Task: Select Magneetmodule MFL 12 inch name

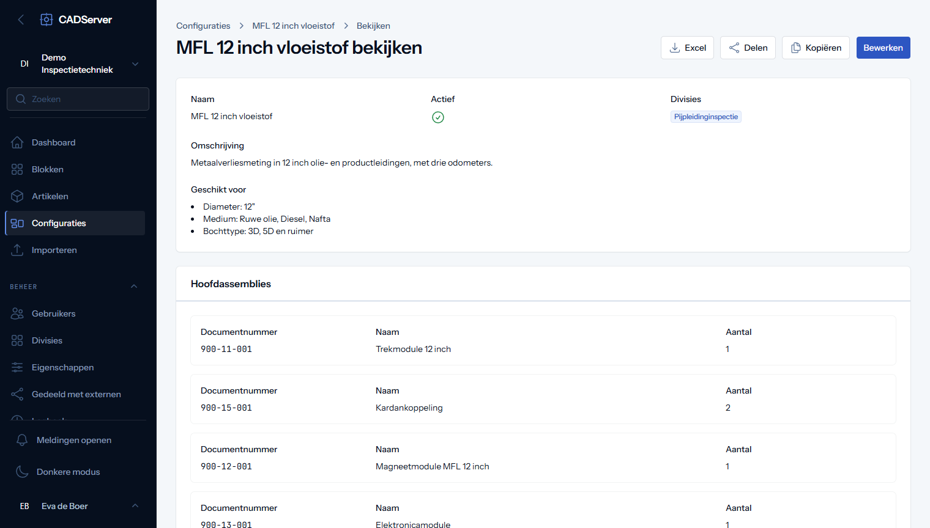Action: pos(433,466)
